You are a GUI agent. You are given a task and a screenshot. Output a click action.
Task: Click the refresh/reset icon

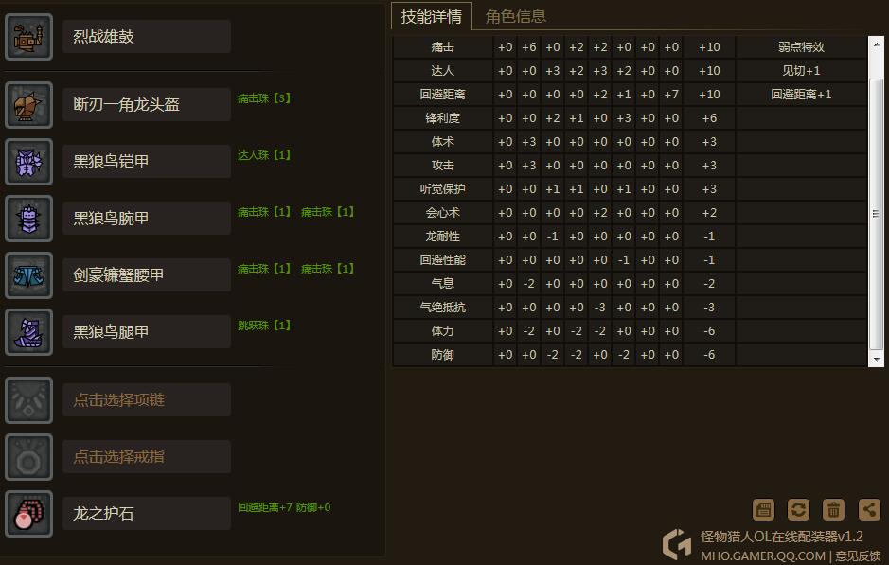pos(798,509)
